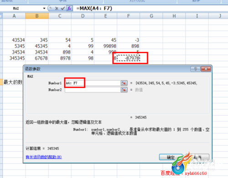Screen dimensions: 228x178
Task: Select cell with -87978
Action: point(129,58)
